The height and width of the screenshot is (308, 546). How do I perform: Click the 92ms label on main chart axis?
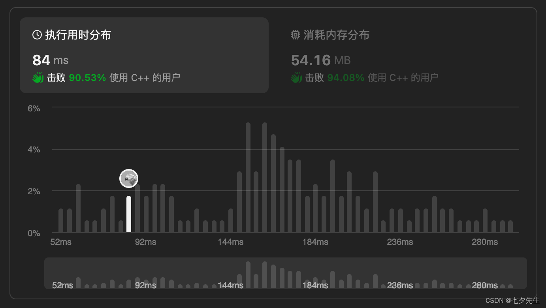[145, 242]
